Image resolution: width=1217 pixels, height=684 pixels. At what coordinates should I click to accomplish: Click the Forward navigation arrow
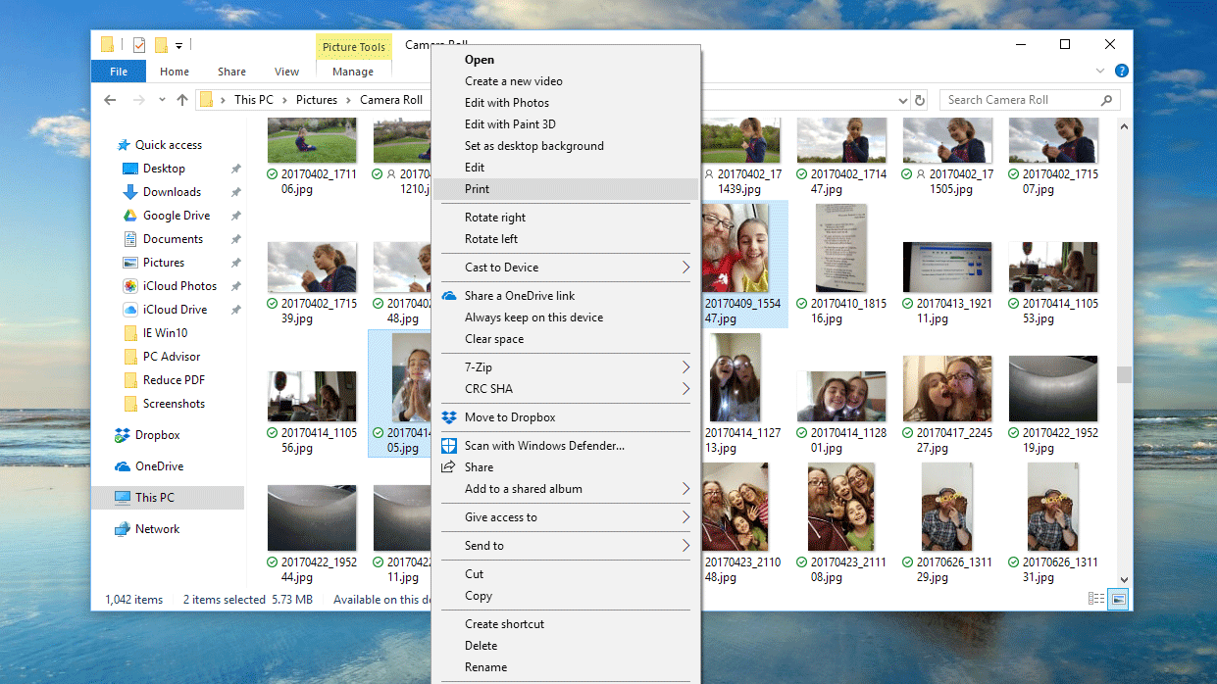[x=139, y=100]
